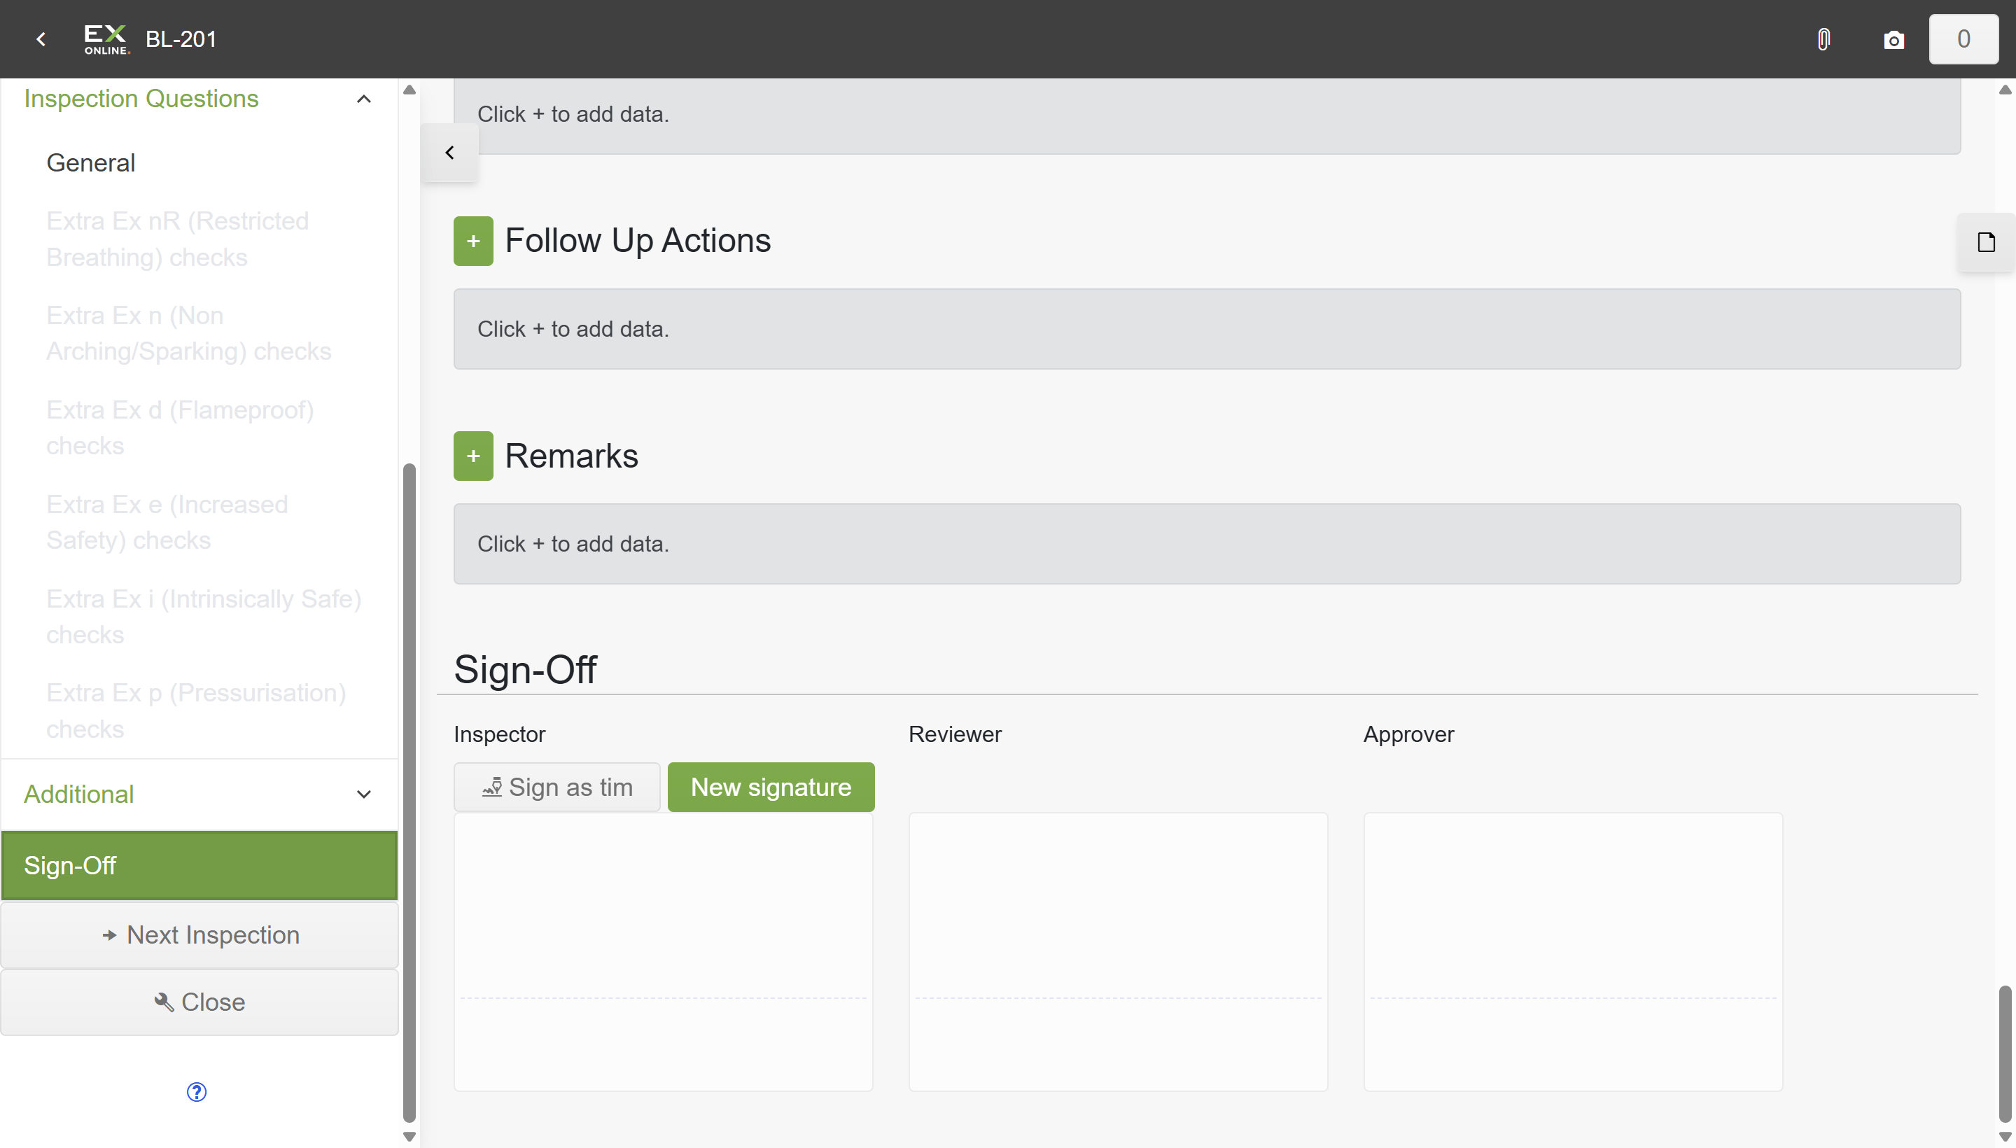This screenshot has width=2016, height=1148.
Task: Click the EX Online logo
Action: (106, 38)
